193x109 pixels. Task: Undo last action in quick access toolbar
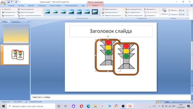[11, 2]
